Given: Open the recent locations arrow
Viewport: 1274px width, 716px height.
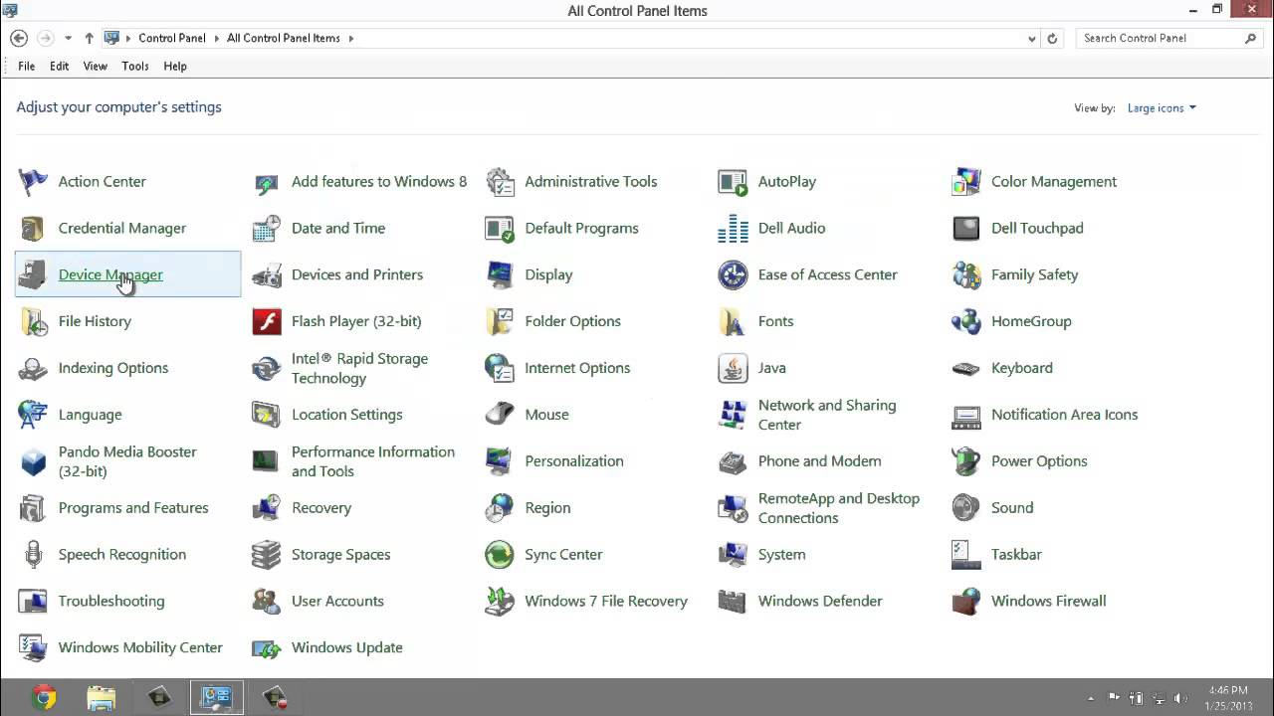Looking at the screenshot, I should click(x=68, y=39).
